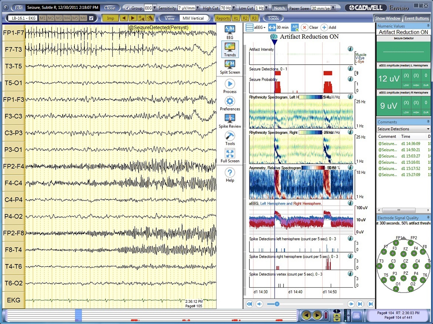Toggle the Notch filter
This screenshot has width=433, height=324.
pyautogui.click(x=279, y=8)
